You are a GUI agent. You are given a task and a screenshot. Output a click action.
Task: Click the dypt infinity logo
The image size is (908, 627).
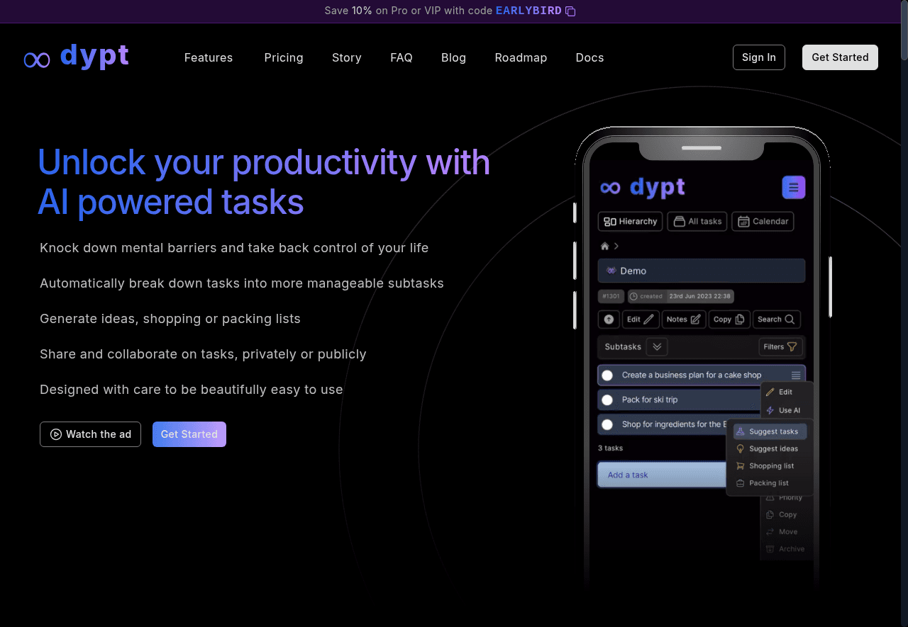click(37, 60)
